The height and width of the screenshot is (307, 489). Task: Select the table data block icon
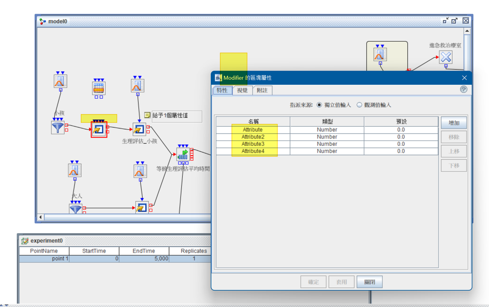point(98,88)
